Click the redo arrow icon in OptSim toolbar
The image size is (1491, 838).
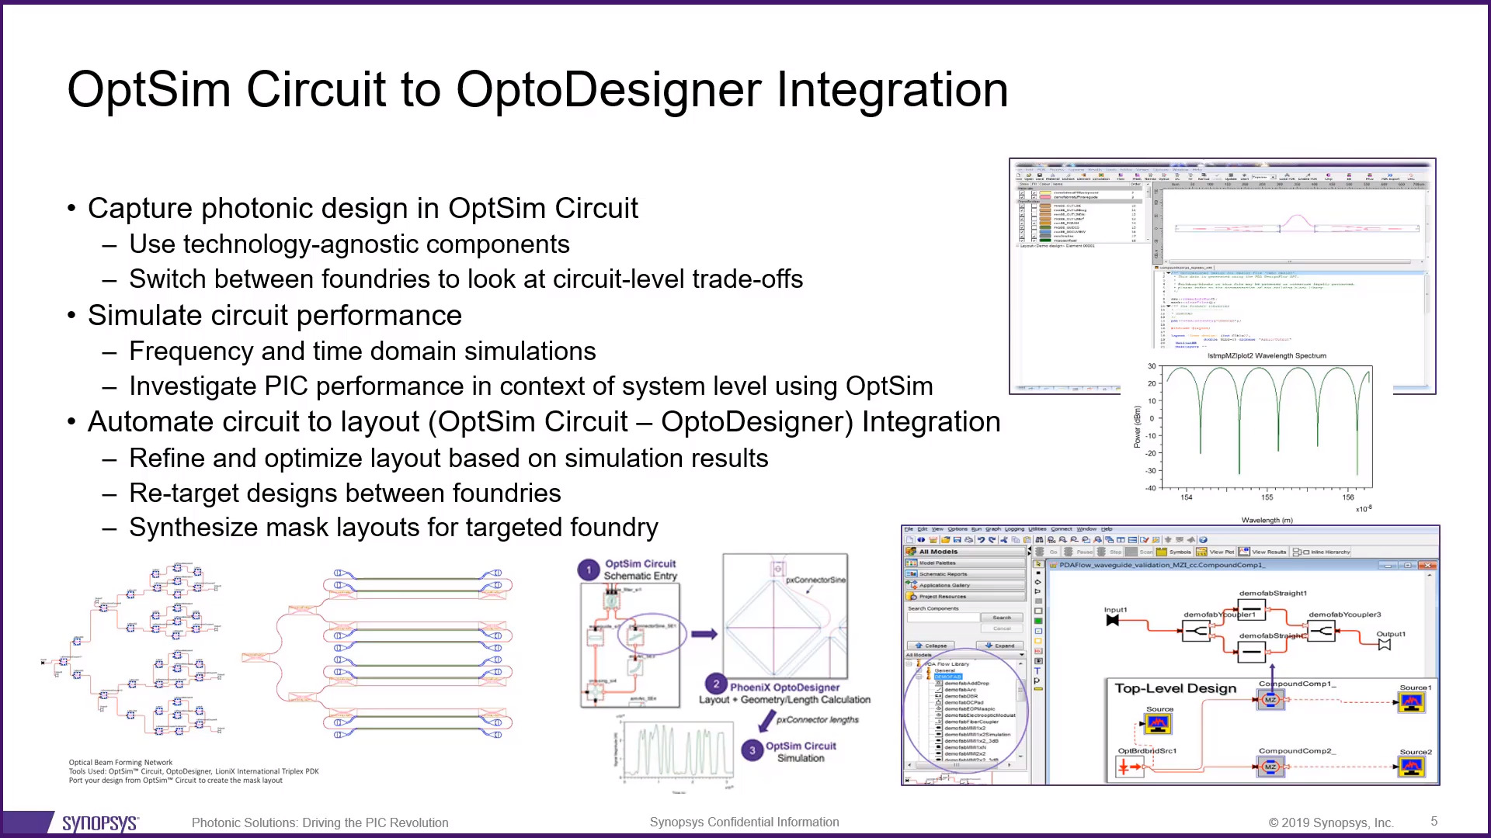point(992,540)
